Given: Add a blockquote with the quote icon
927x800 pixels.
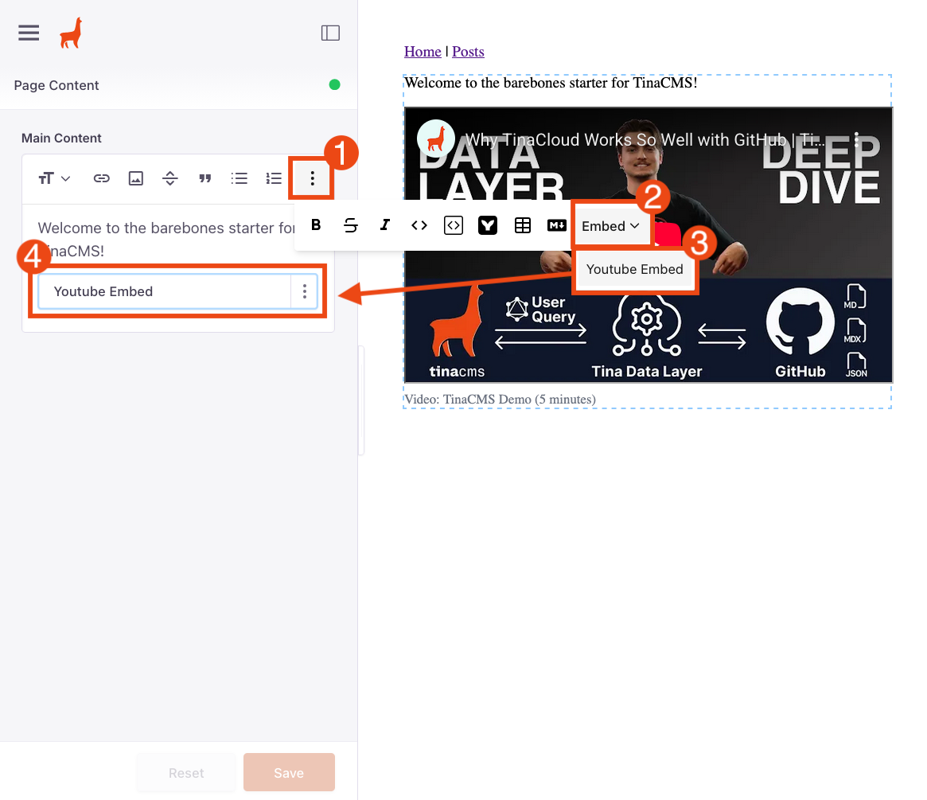Looking at the screenshot, I should [x=204, y=178].
